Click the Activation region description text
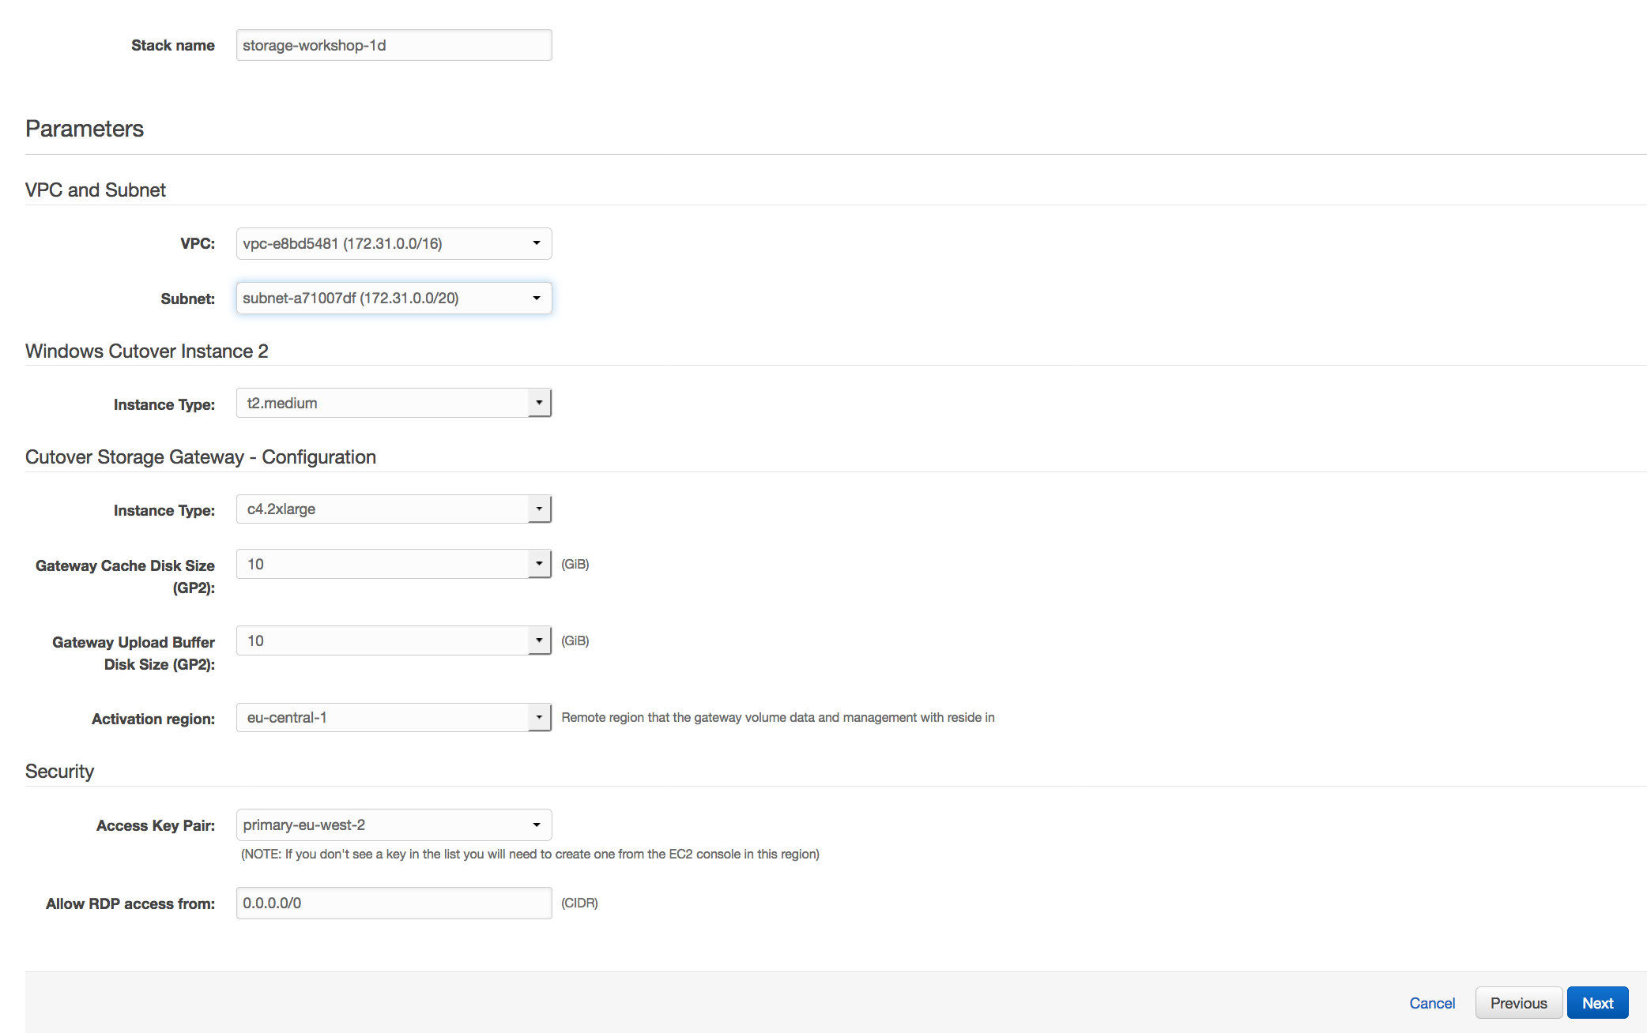The height and width of the screenshot is (1033, 1647). (x=778, y=717)
